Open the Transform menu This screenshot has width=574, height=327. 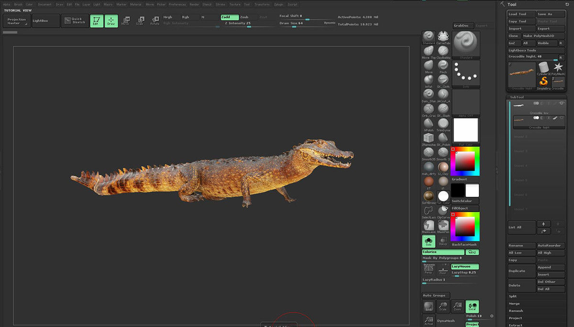point(262,4)
